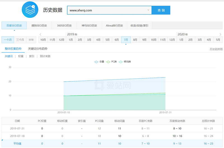
Task: Click the 2019-07-31 chart axis label
Action: (x=165, y=112)
